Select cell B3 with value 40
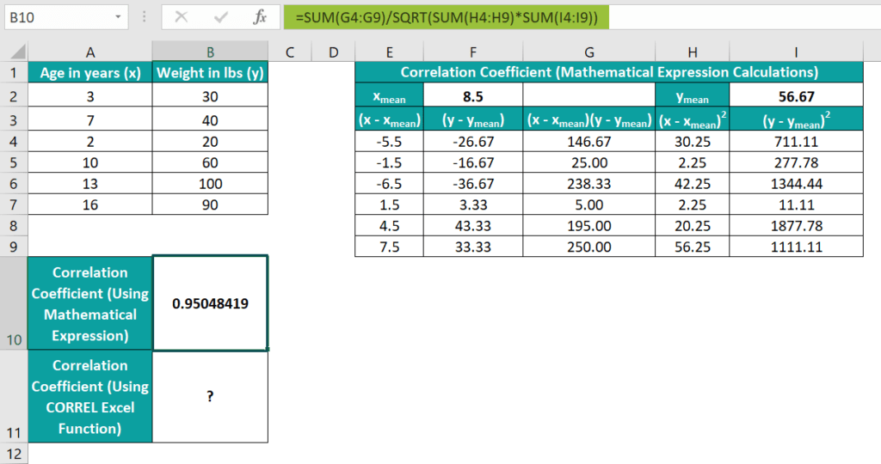Screen dimensions: 881x464 (x=210, y=119)
